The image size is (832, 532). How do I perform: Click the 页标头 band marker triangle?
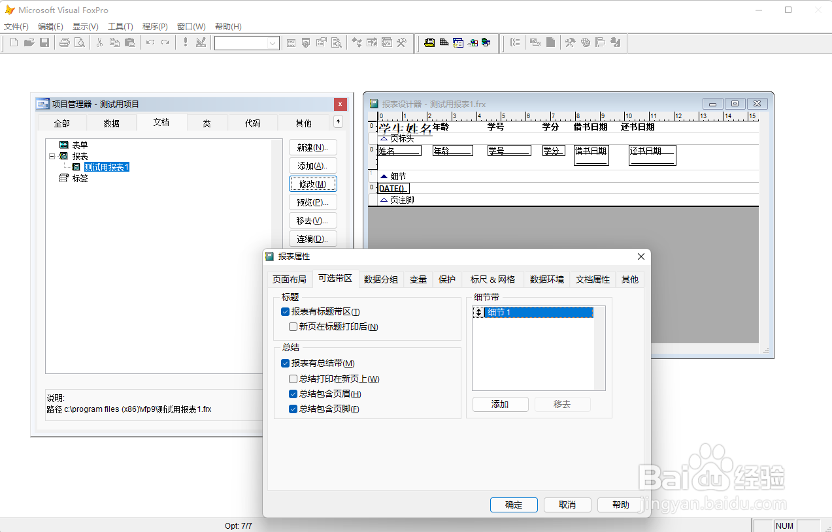point(384,138)
